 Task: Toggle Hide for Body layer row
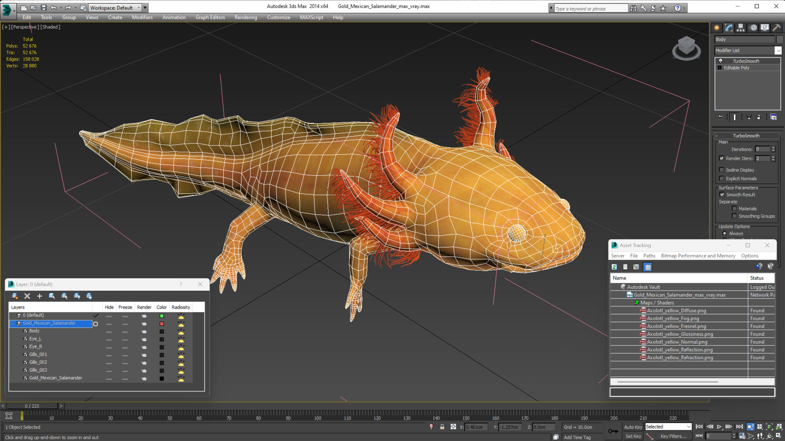(109, 331)
